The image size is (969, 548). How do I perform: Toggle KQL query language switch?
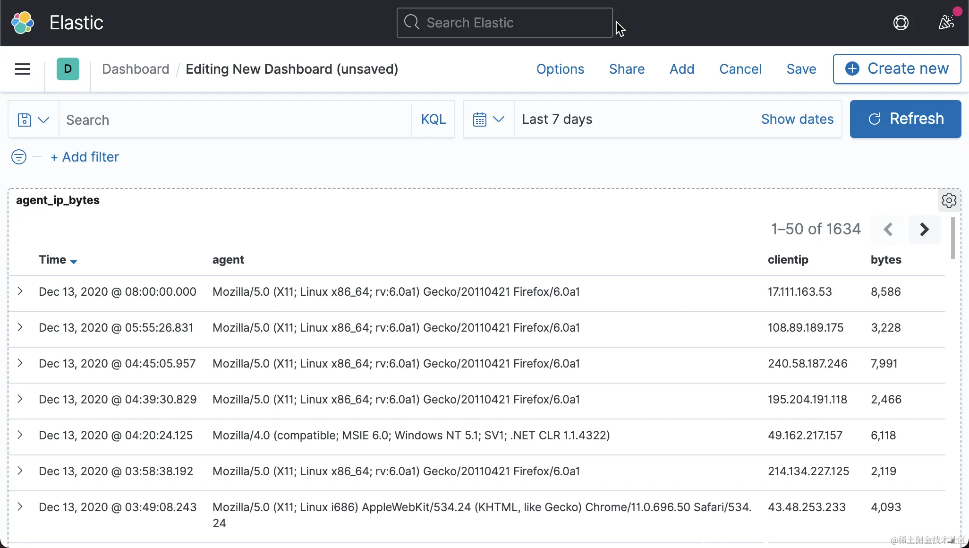[x=433, y=120]
